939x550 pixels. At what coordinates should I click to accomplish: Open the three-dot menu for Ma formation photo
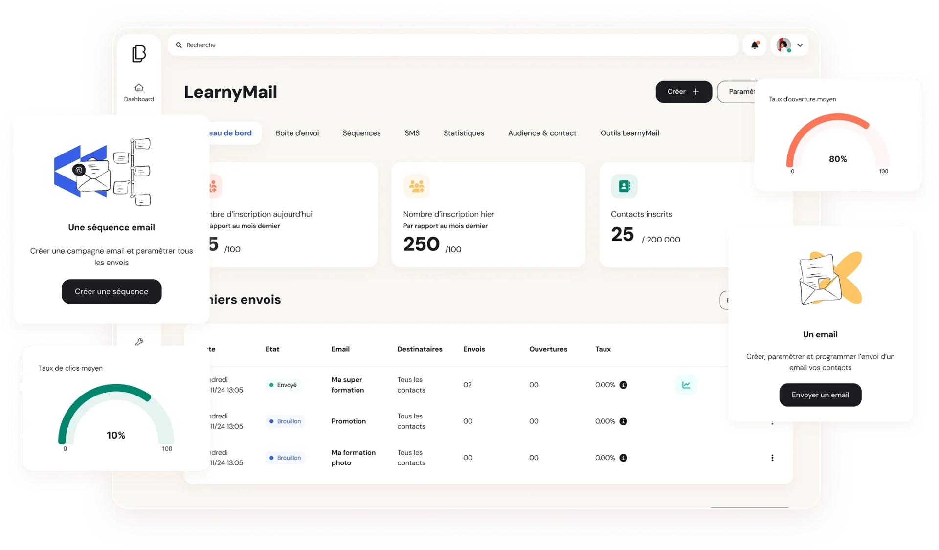[772, 458]
